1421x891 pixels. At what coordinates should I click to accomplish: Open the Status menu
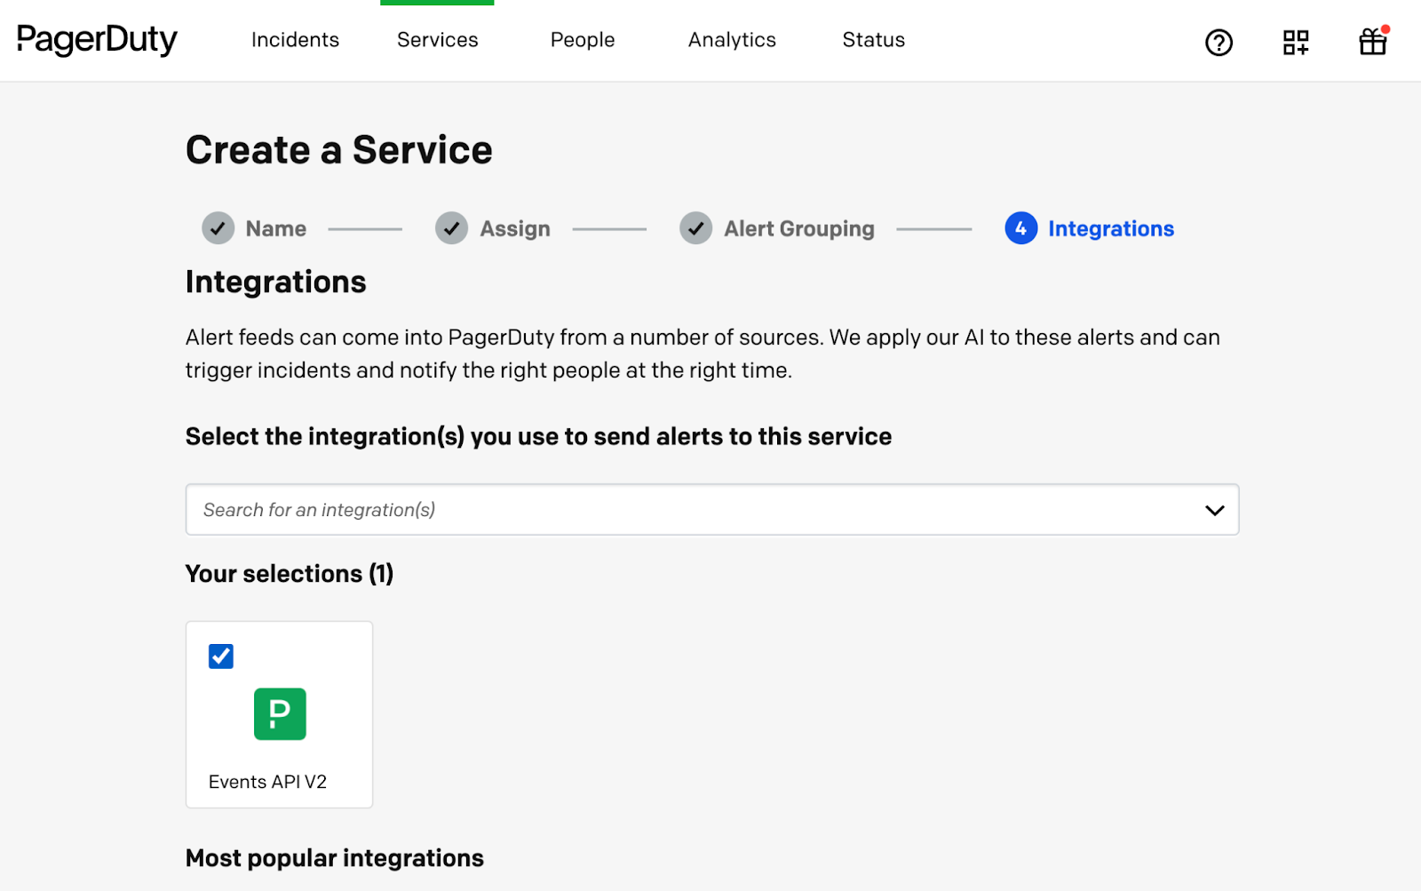(x=873, y=40)
